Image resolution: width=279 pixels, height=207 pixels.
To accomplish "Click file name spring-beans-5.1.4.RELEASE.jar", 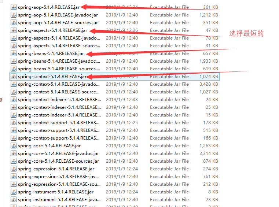I will tap(51, 53).
